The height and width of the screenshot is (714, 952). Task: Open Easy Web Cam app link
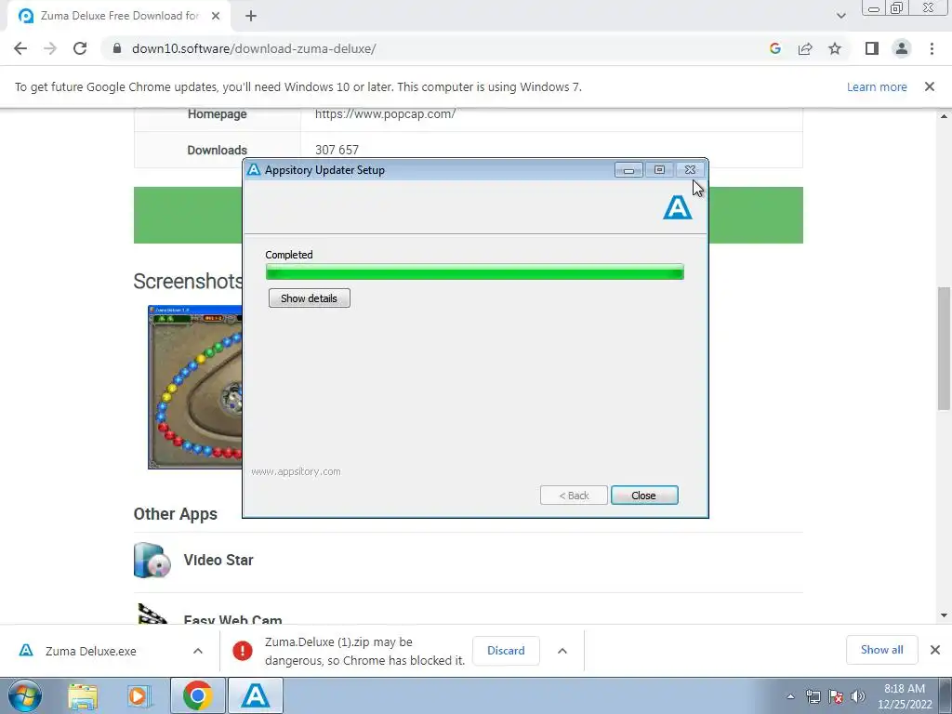tap(232, 619)
